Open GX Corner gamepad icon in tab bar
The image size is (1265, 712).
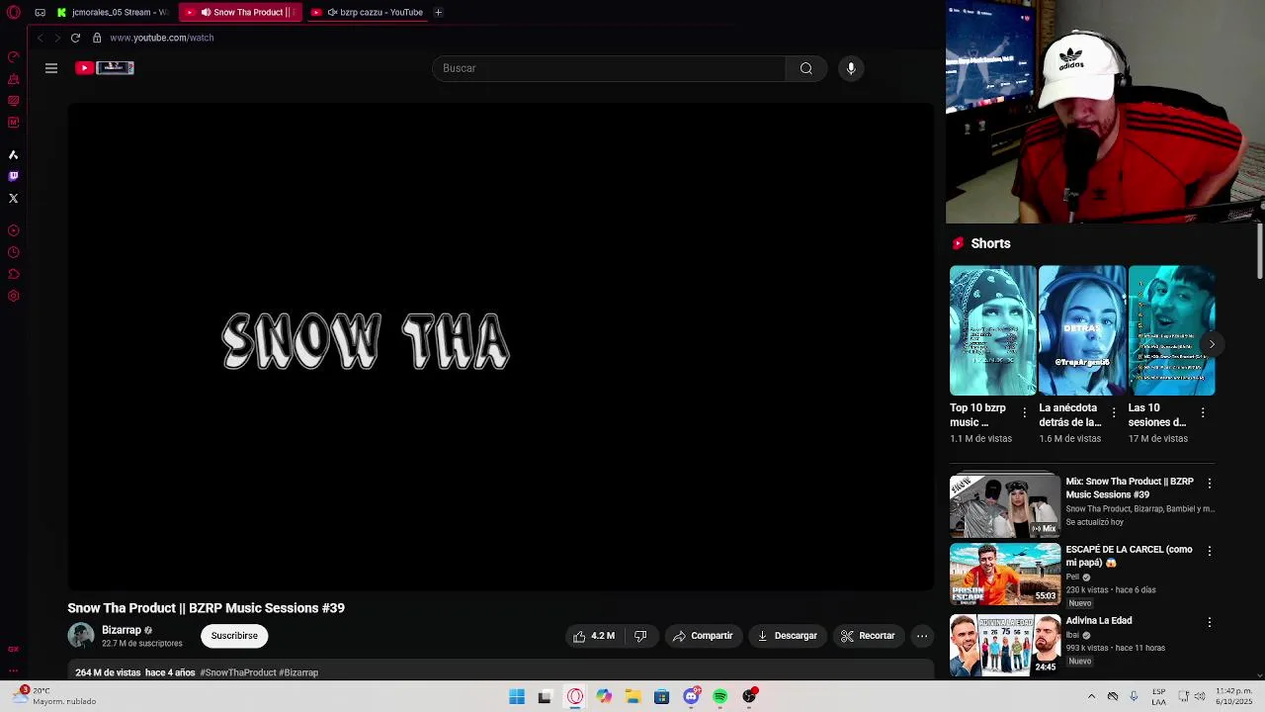point(40,12)
